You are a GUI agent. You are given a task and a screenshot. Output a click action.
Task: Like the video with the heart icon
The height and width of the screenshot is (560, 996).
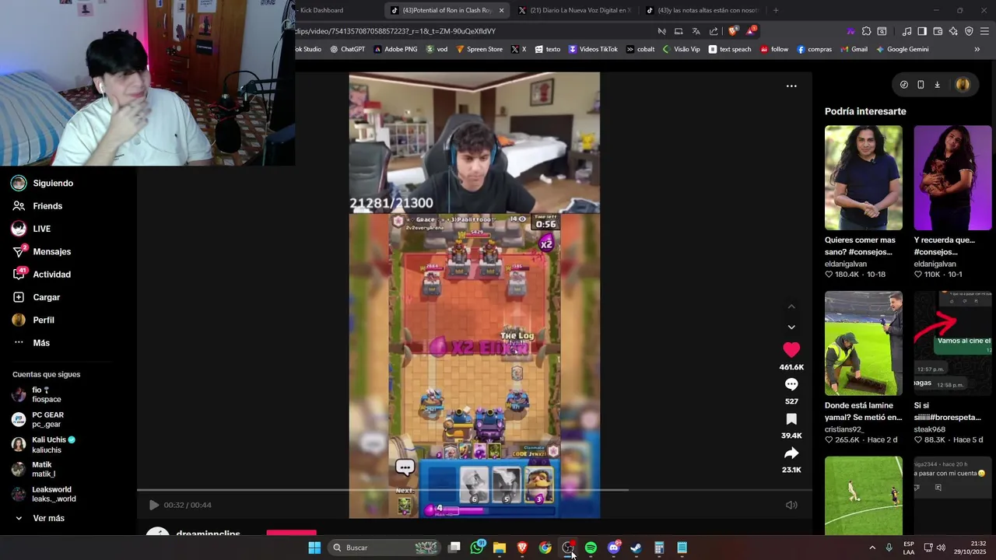pyautogui.click(x=791, y=350)
